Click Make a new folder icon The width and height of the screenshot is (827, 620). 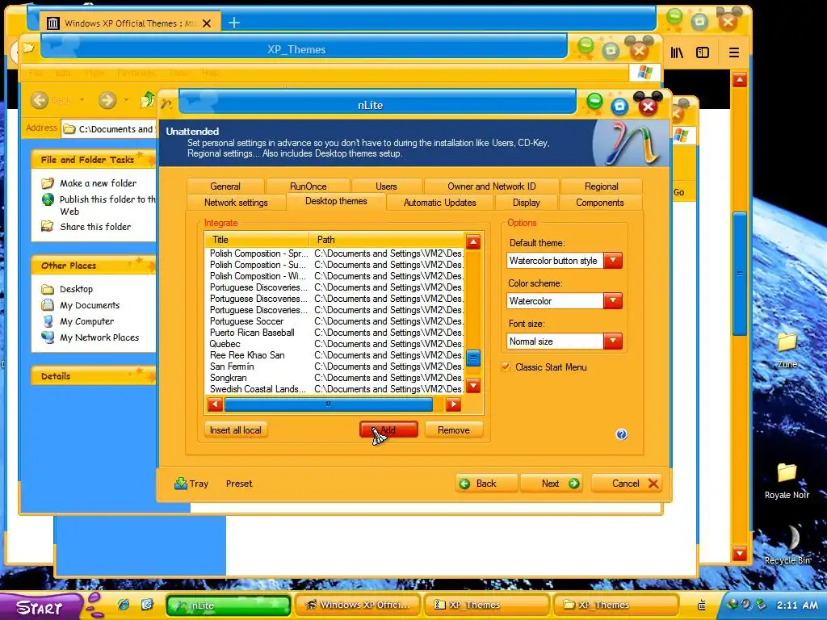coord(48,183)
